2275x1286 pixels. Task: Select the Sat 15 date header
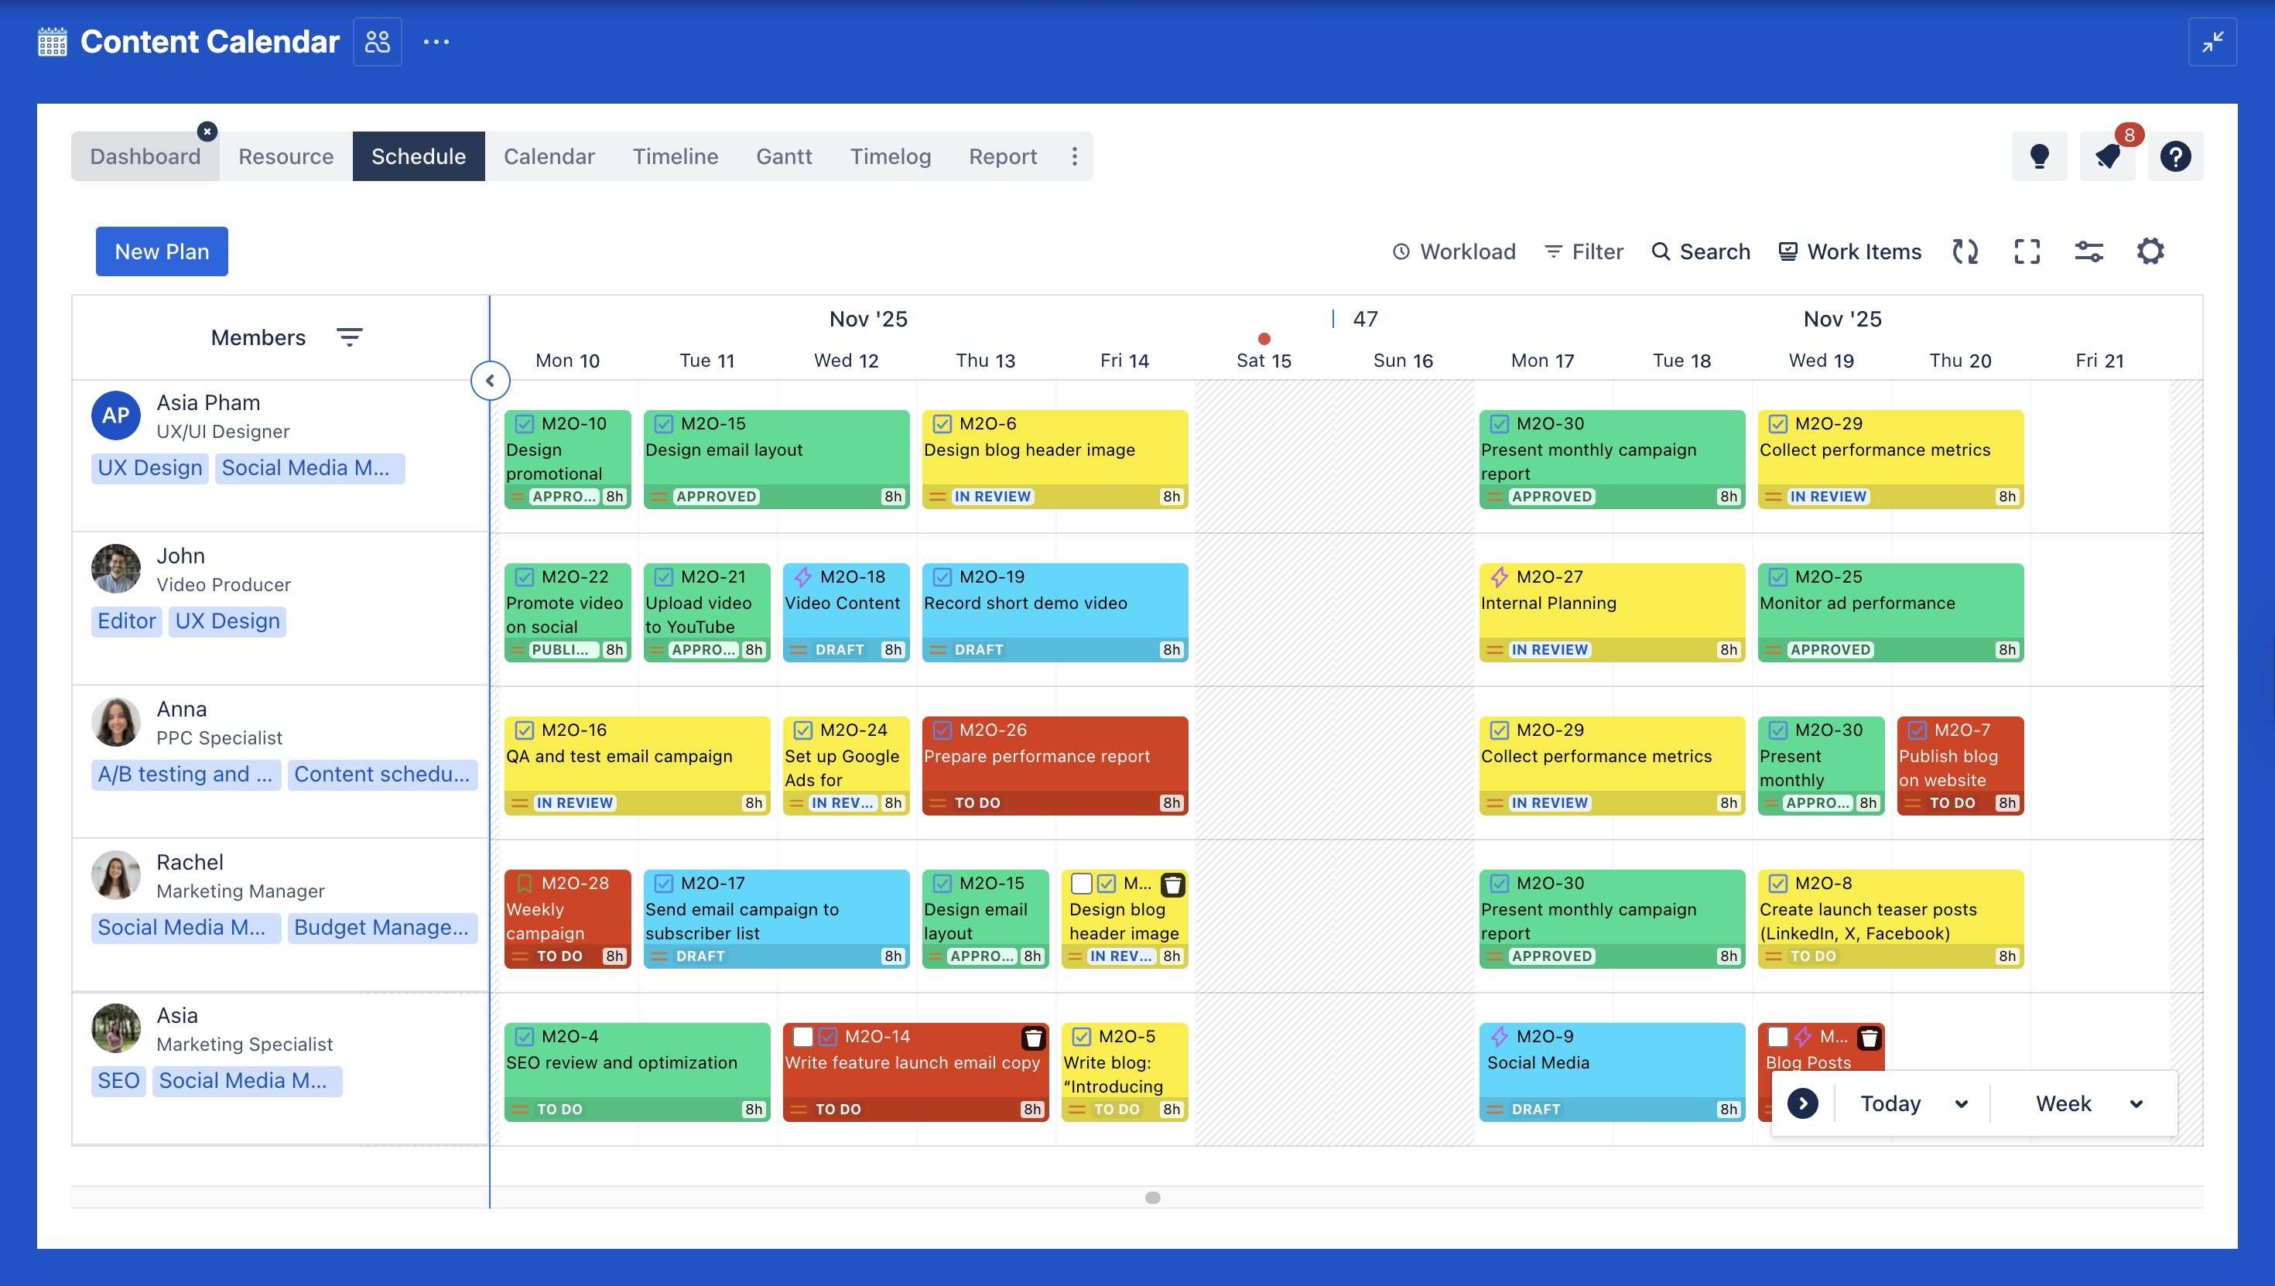1263,361
